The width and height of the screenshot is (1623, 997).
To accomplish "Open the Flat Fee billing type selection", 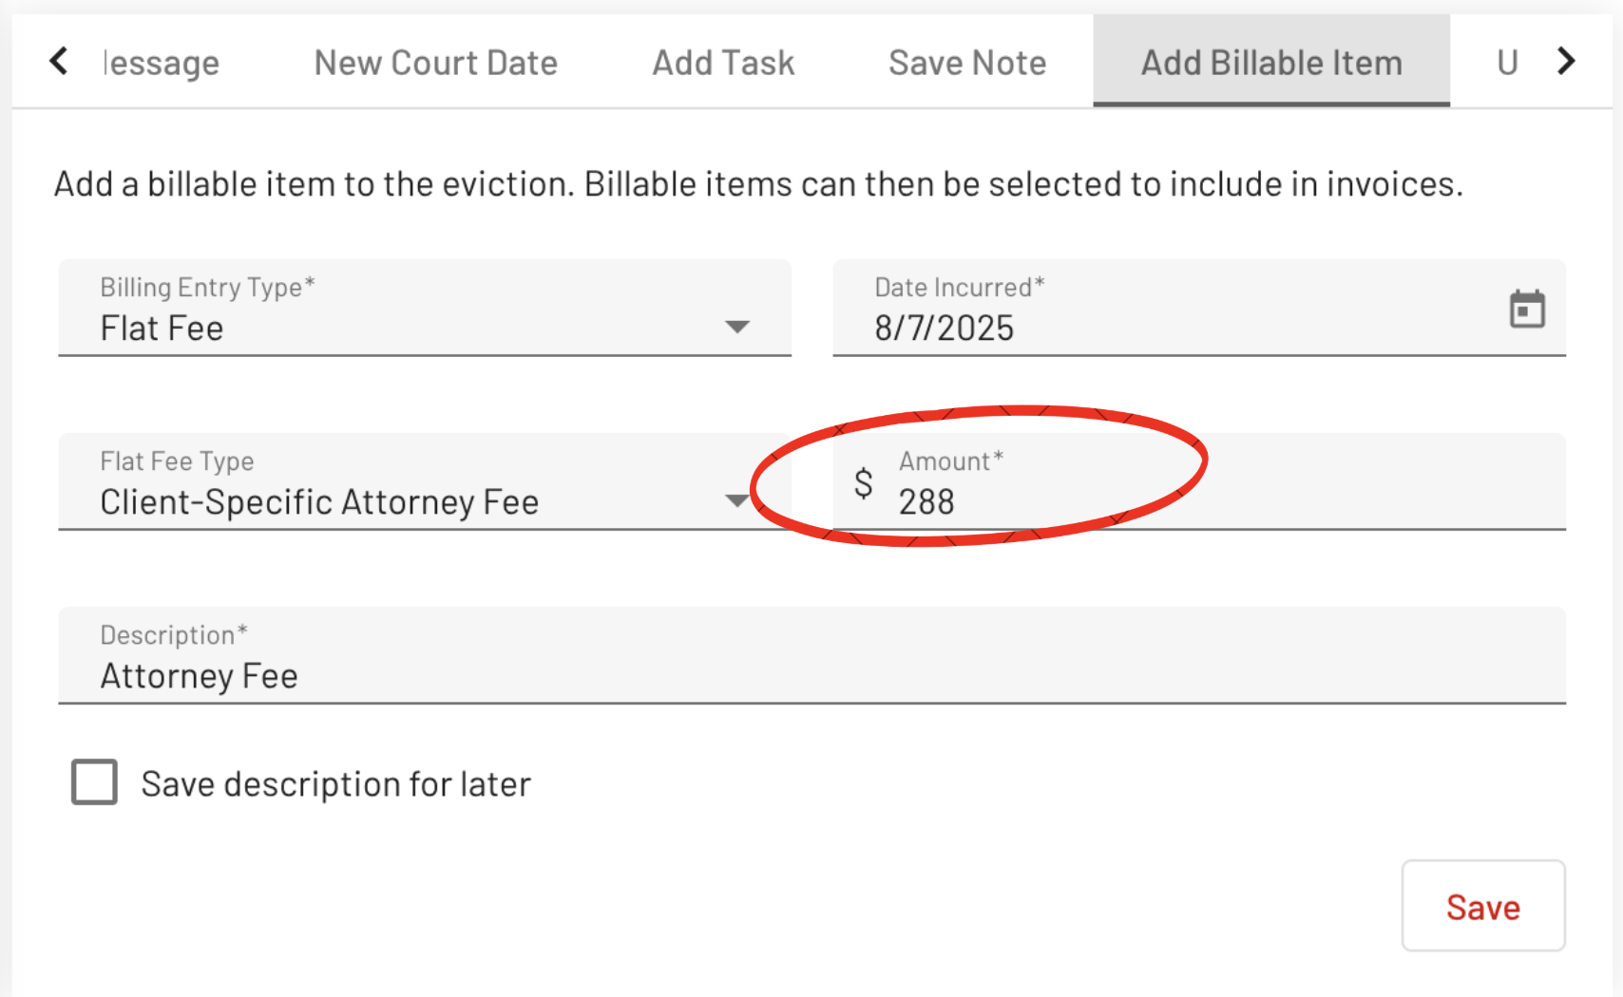I will tap(425, 309).
